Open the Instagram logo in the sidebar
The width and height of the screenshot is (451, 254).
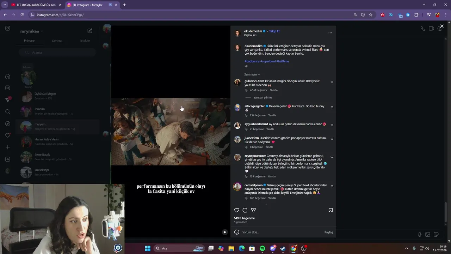click(8, 28)
